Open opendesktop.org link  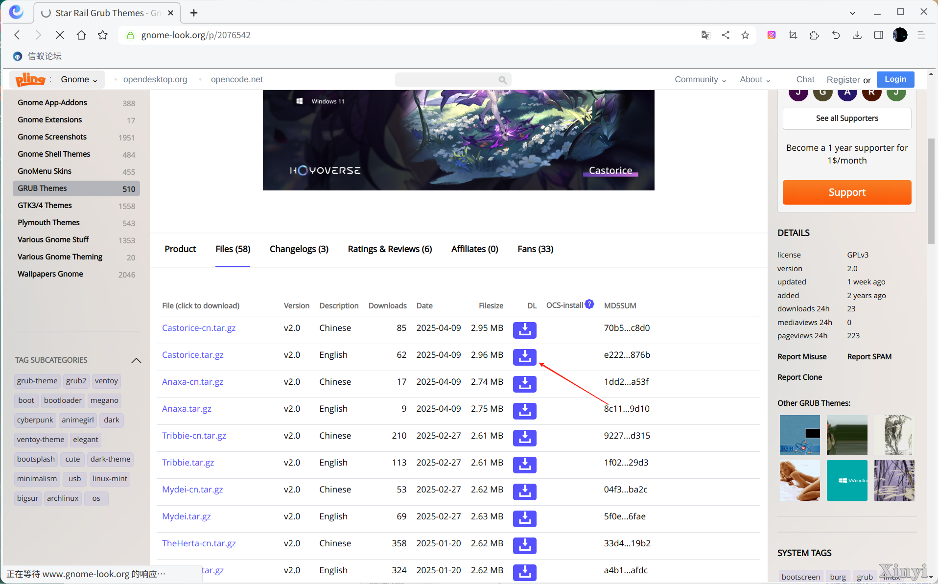pyautogui.click(x=155, y=79)
